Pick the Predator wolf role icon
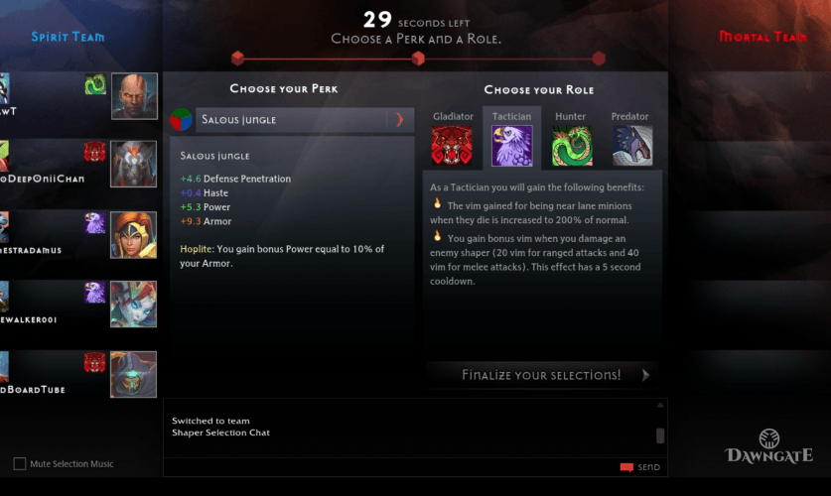The height and width of the screenshot is (496, 831). (632, 146)
